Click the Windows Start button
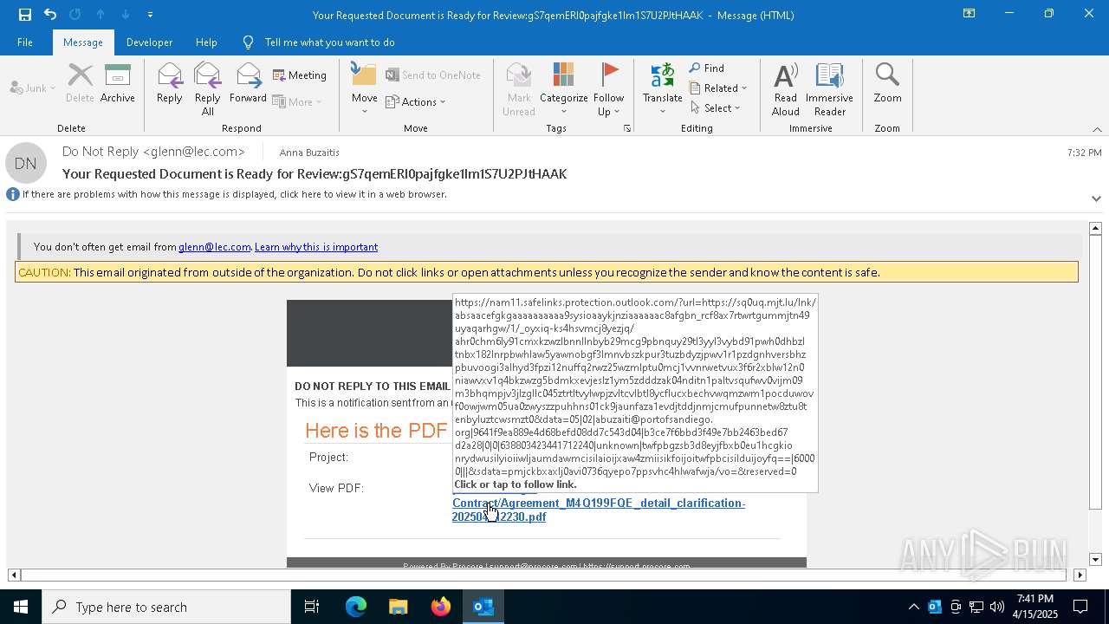 21,607
